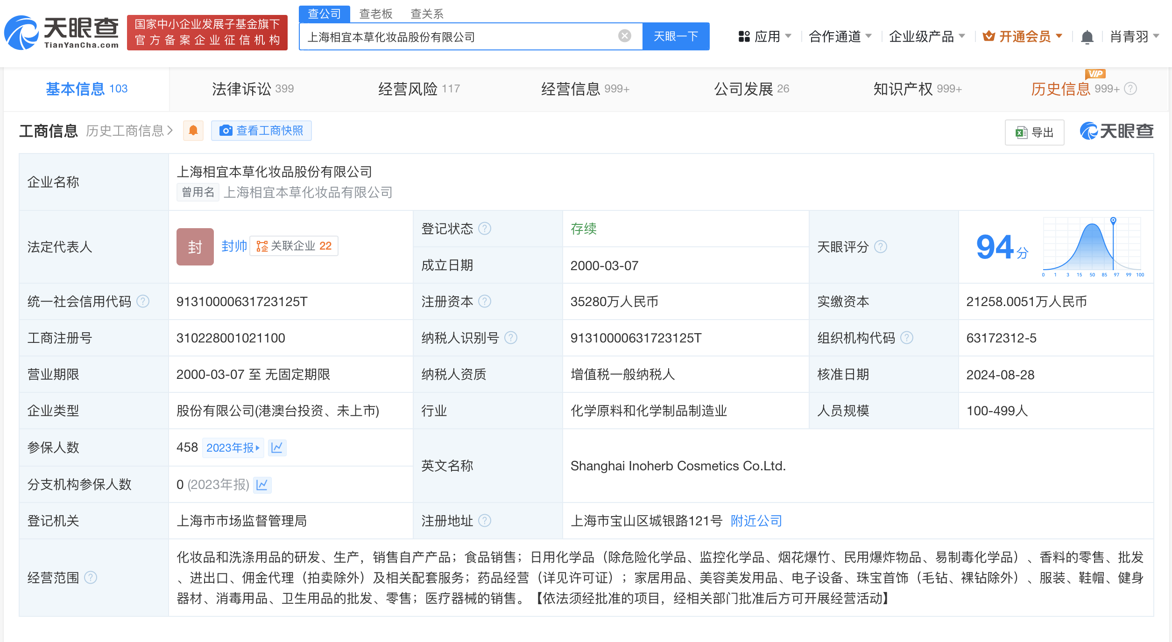
Task: Click the help icon next to 统一社会信用代码
Action: click(x=143, y=301)
